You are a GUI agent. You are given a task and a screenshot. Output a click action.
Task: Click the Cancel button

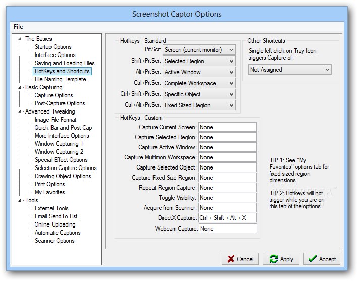tap(240, 259)
